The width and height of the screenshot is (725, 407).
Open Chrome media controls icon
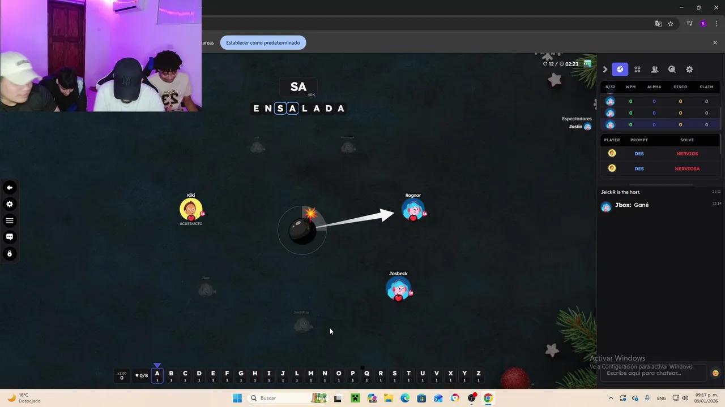(x=689, y=24)
